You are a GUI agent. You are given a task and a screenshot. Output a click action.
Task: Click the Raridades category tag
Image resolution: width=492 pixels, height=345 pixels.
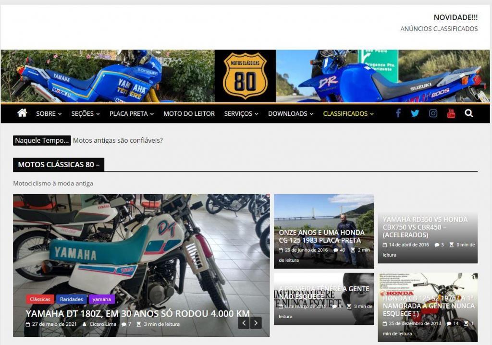71,299
